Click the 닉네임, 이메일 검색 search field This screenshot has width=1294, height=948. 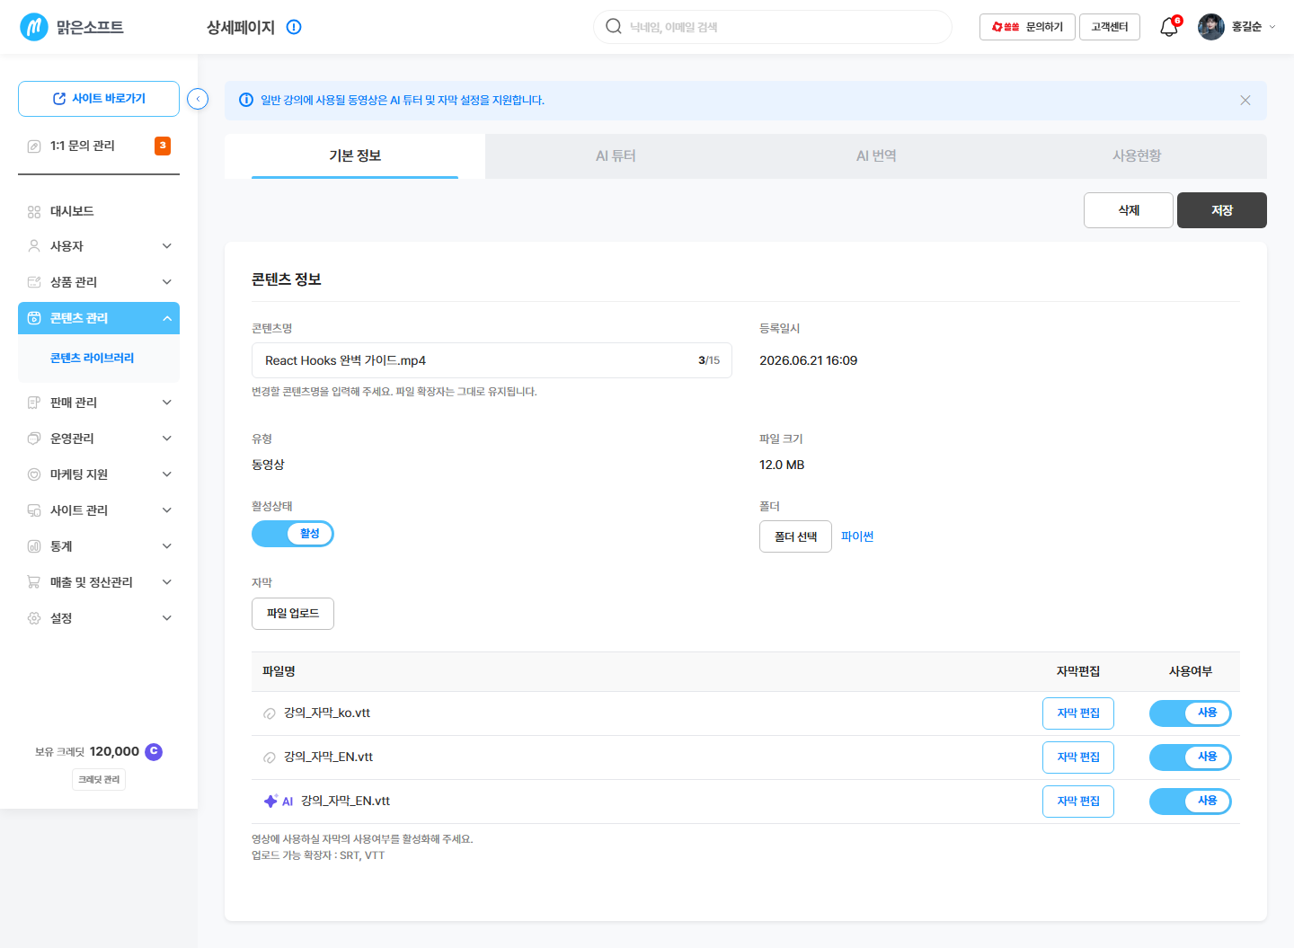(x=773, y=27)
